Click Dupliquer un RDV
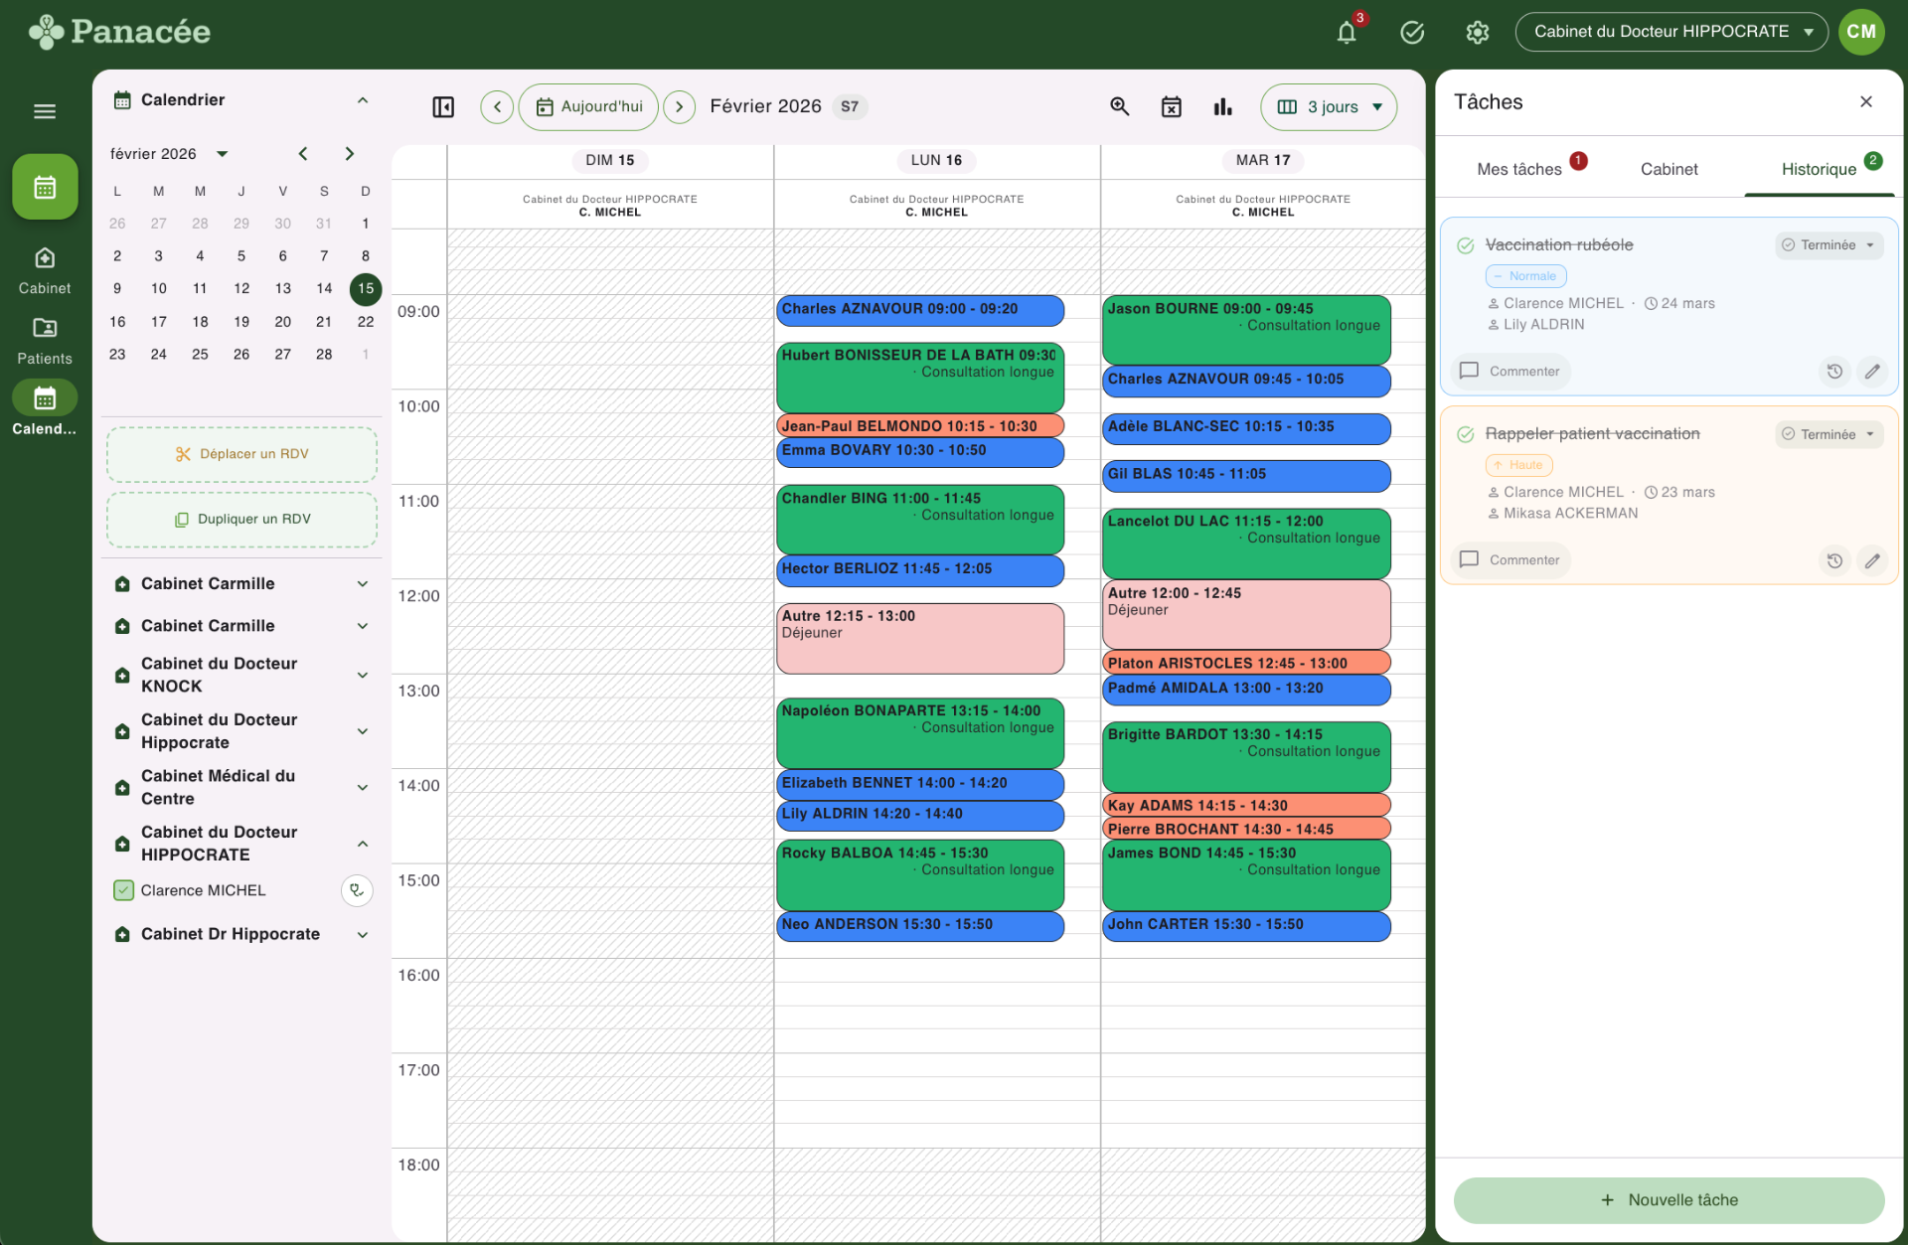Screen dimensions: 1908x1245 (x=242, y=520)
